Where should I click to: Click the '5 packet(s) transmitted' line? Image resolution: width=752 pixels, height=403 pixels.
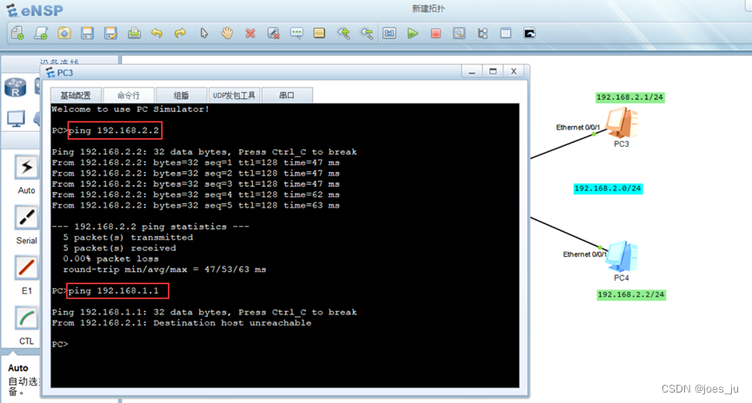[x=128, y=237]
